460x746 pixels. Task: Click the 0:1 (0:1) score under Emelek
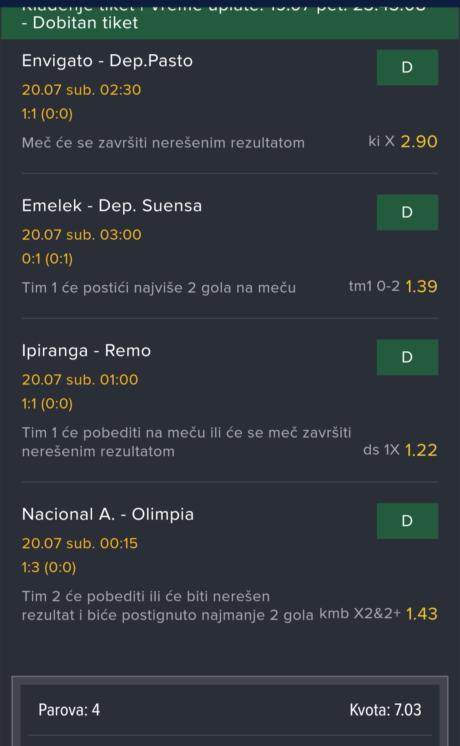[x=47, y=259]
